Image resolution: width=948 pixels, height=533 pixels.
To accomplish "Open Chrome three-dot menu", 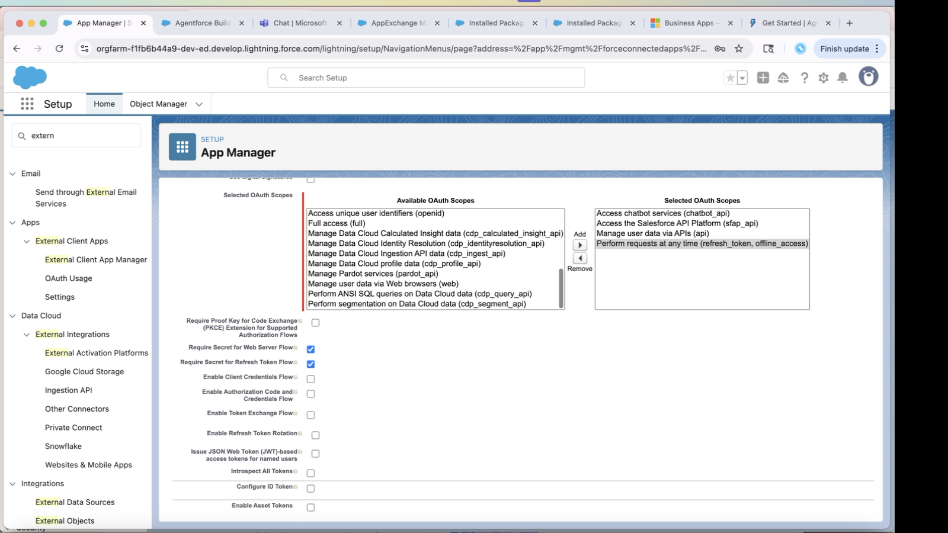I will point(877,49).
